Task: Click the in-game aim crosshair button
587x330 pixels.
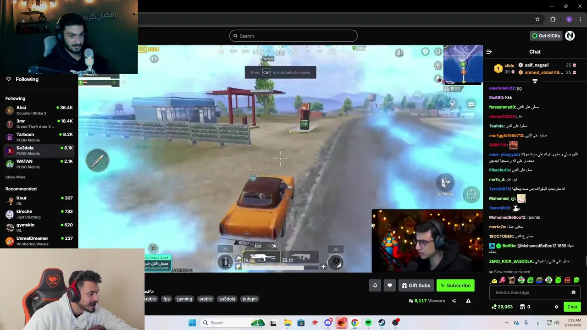Action: pyautogui.click(x=471, y=195)
